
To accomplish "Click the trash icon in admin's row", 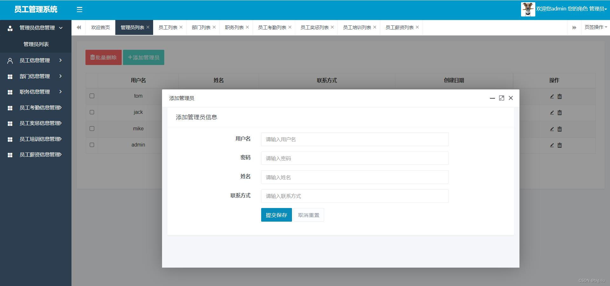I will coord(559,145).
